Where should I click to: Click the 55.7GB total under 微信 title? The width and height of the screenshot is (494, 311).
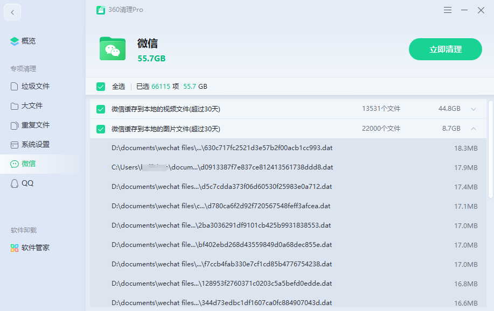coord(151,59)
